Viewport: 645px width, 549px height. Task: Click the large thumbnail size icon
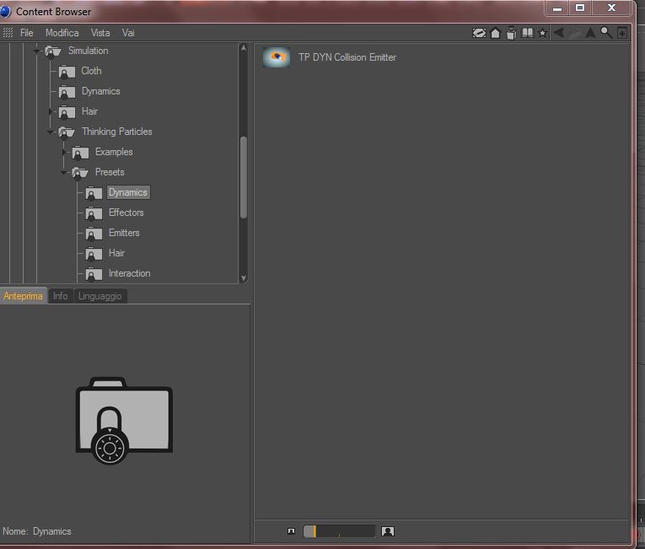388,531
